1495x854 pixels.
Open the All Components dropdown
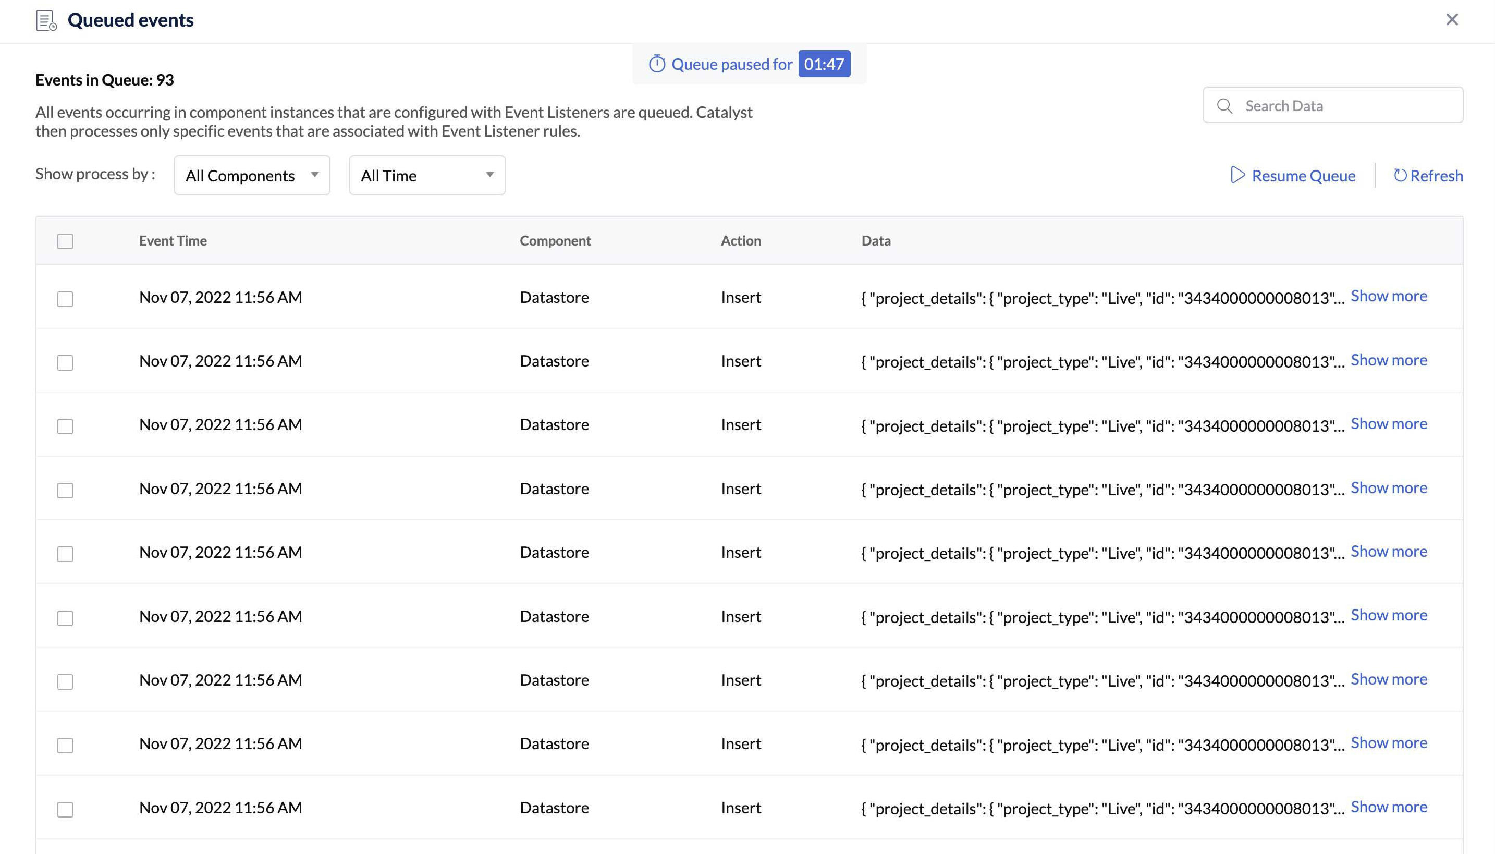(x=251, y=175)
